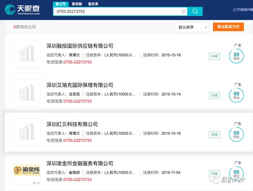Click legal representative 龙贤英

74,94
